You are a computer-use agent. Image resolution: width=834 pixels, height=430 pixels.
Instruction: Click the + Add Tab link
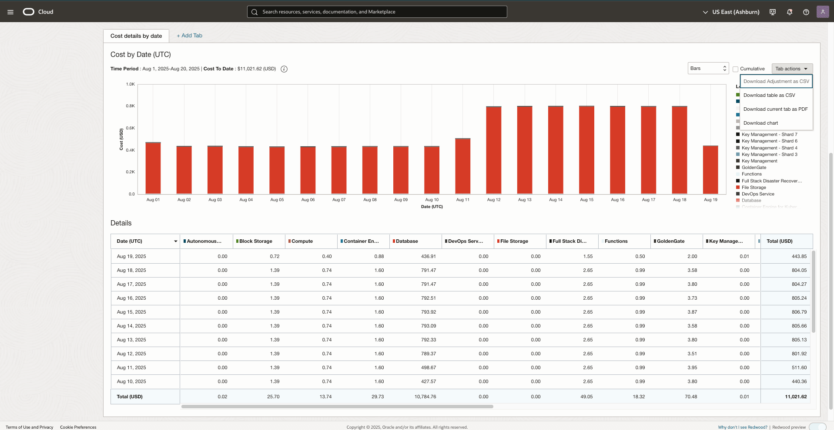pyautogui.click(x=189, y=36)
